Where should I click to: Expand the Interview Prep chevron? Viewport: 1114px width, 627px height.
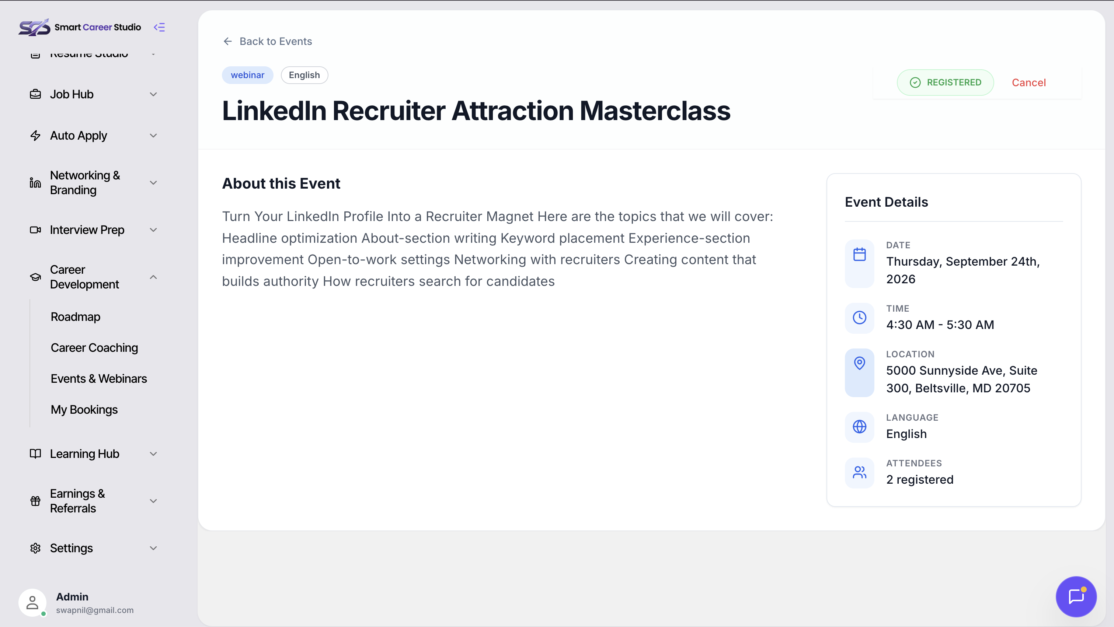(153, 230)
